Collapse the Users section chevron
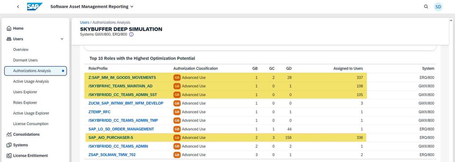 click(62, 39)
